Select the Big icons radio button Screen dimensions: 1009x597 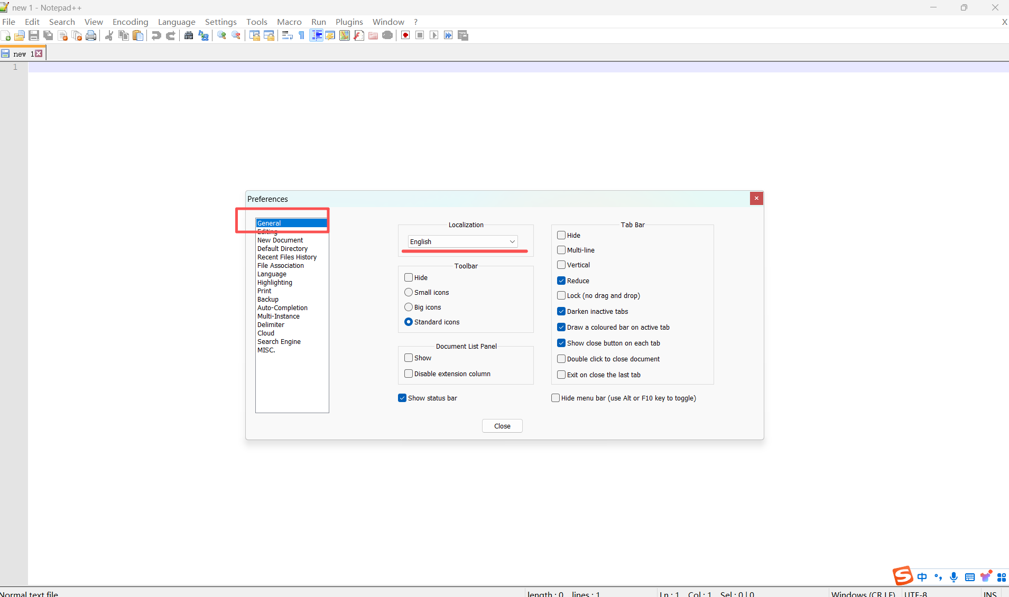(409, 307)
